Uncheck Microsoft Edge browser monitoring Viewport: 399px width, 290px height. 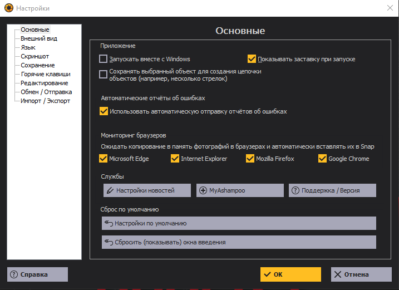103,159
